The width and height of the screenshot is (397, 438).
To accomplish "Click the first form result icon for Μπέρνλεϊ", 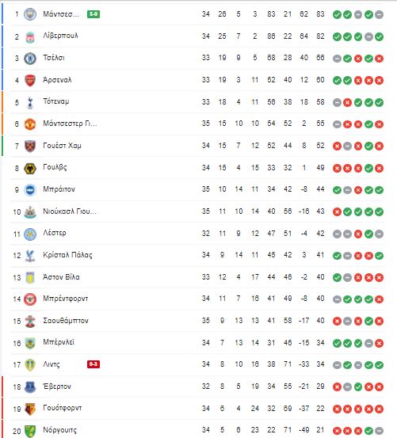I will [337, 343].
